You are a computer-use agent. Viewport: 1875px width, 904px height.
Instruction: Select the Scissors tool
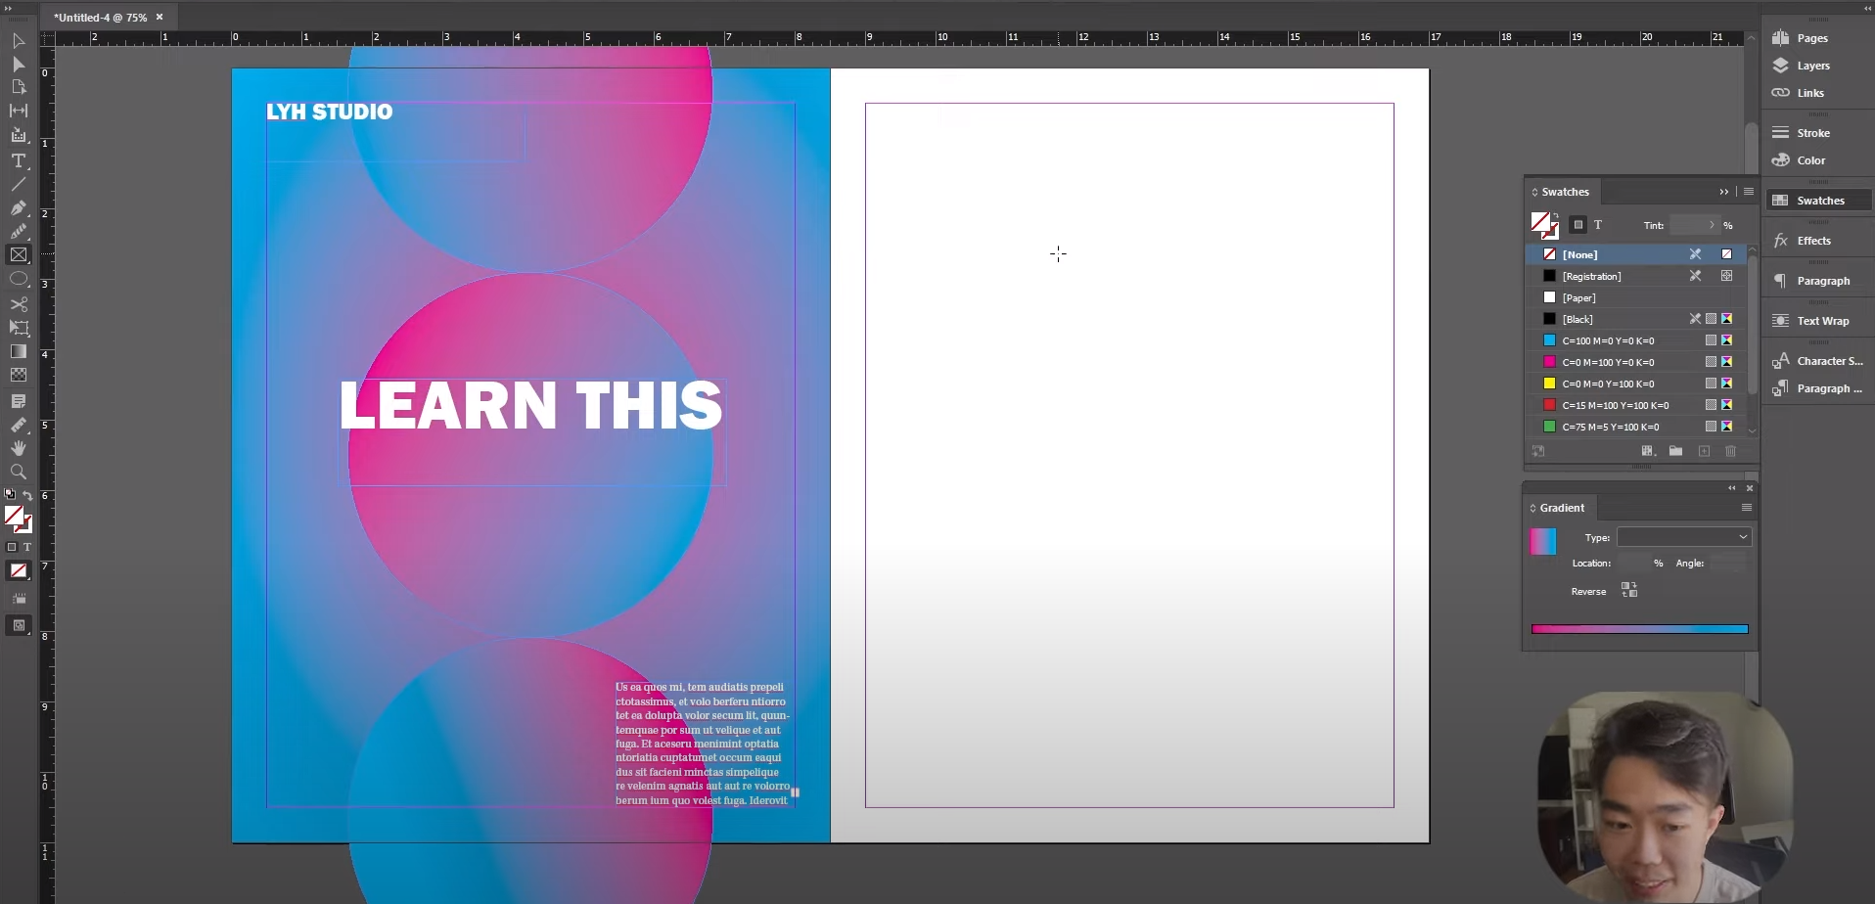pyautogui.click(x=19, y=304)
